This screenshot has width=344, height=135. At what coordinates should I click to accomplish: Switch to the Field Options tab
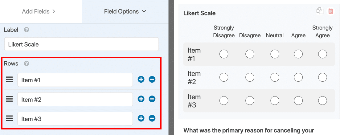[125, 11]
